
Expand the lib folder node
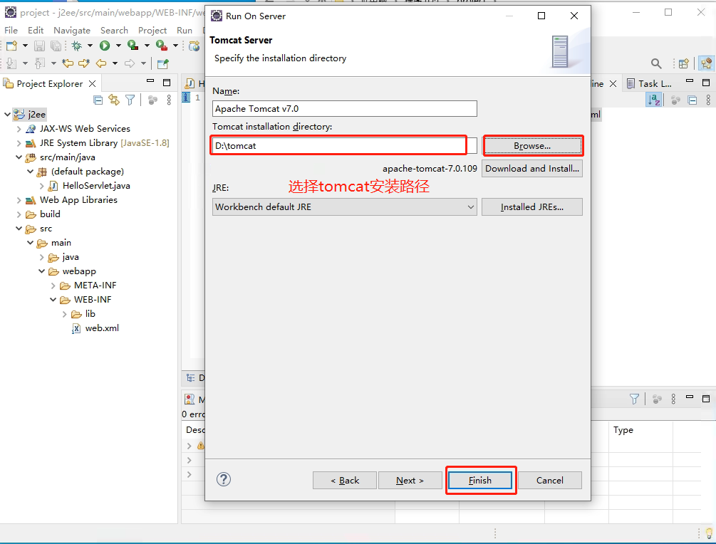(x=64, y=314)
